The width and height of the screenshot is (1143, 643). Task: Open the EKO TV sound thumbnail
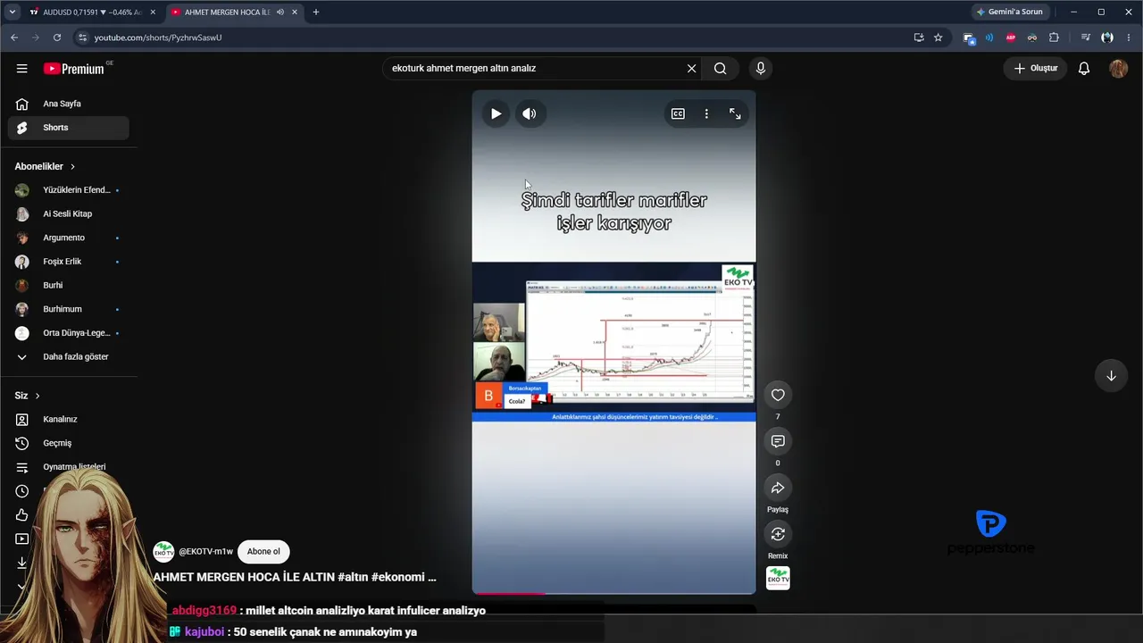(x=778, y=578)
